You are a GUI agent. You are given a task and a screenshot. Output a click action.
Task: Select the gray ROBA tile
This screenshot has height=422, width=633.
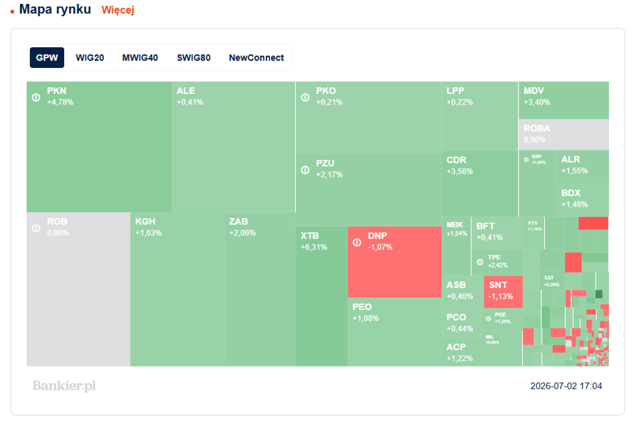click(564, 134)
